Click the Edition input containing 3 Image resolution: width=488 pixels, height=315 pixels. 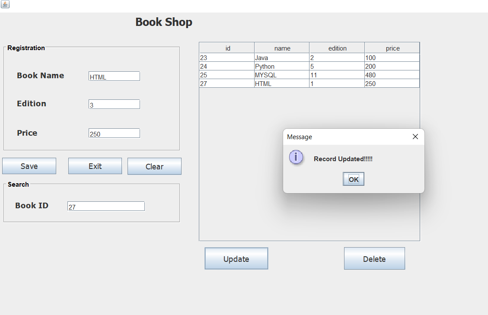114,104
